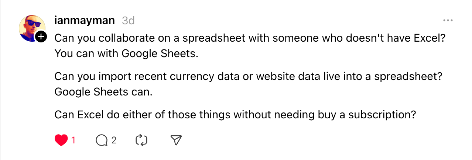This screenshot has height=160, width=472.
Task: Click the 3d timestamp of the post
Action: point(128,21)
